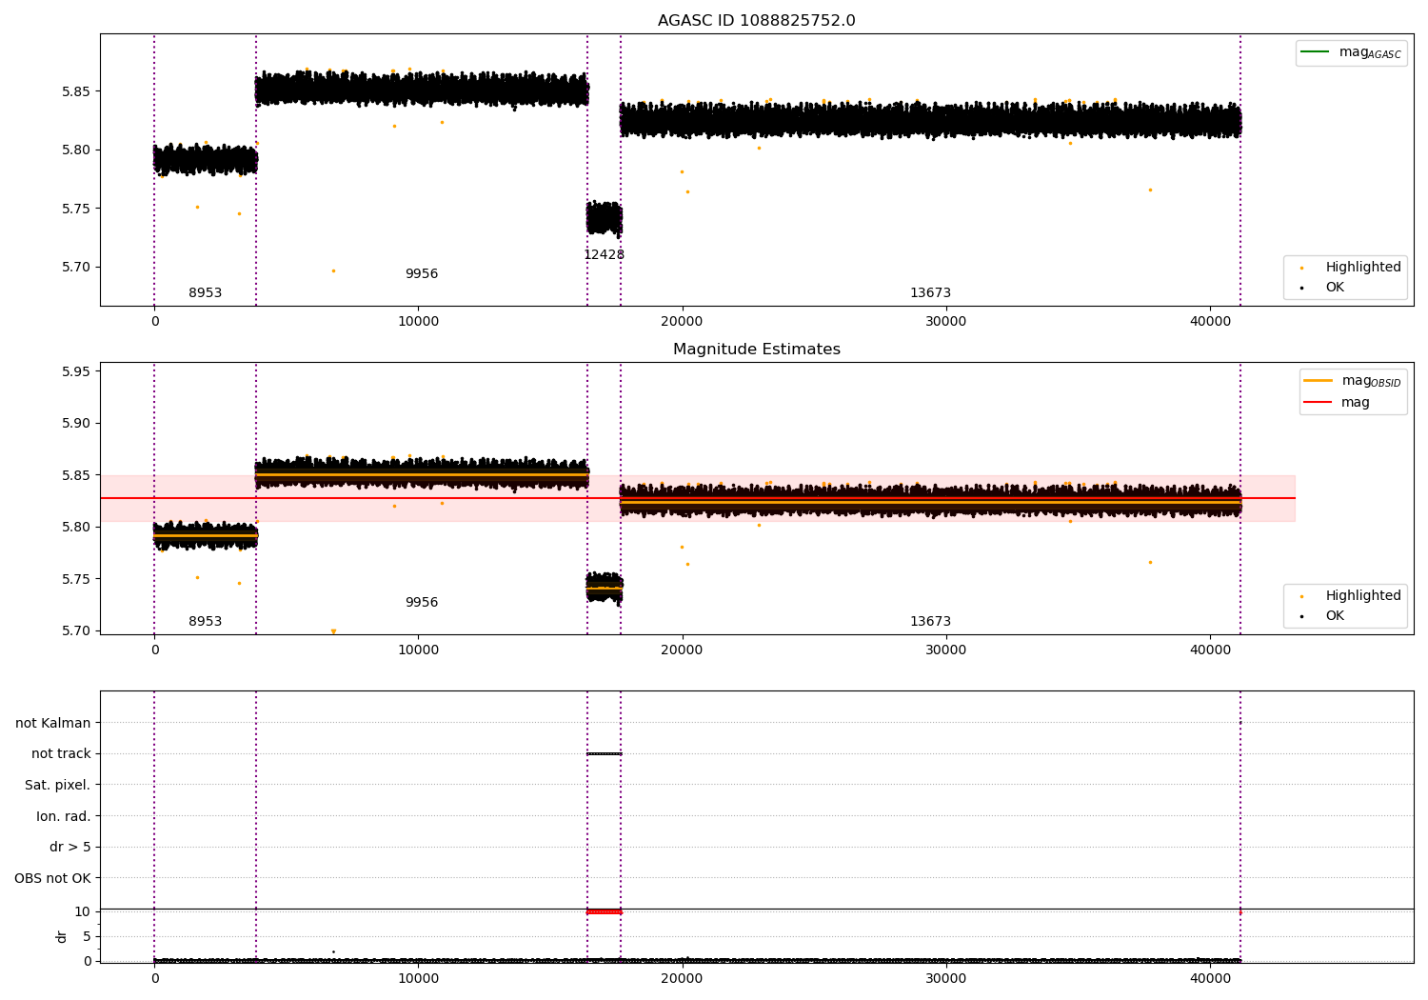Click the red dr markers at level 10
Screen dimensions: 1428x1000
tap(604, 911)
